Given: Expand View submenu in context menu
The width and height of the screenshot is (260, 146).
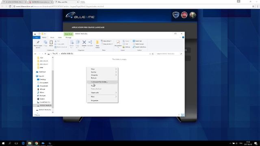Looking at the screenshot, I should 102,69.
